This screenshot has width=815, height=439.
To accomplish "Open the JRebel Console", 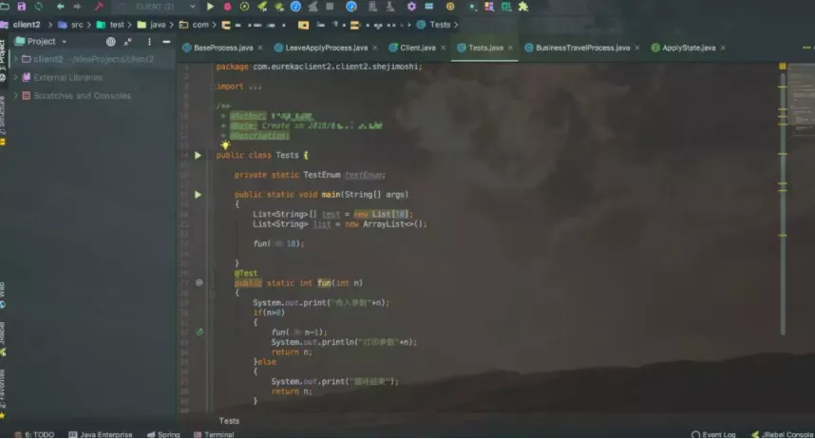I will (x=783, y=434).
